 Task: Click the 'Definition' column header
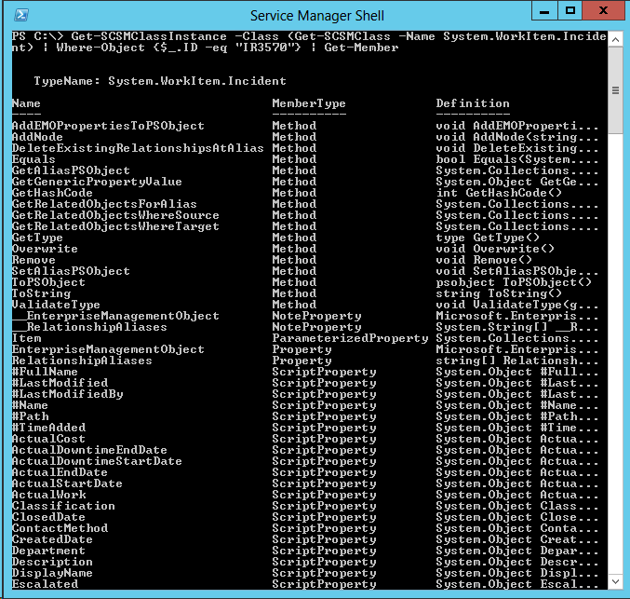click(x=473, y=103)
